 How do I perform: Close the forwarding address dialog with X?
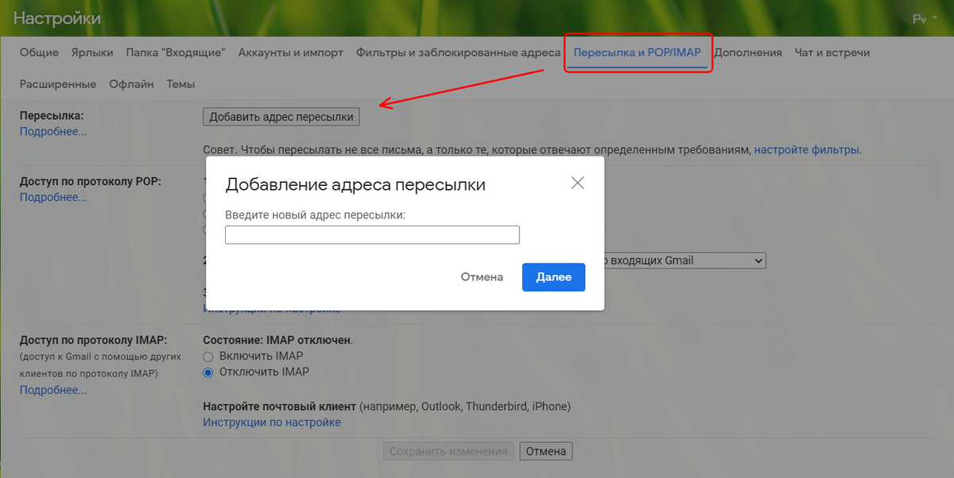pyautogui.click(x=578, y=183)
